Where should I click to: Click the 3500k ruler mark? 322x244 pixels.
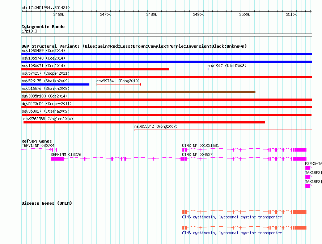point(245,14)
